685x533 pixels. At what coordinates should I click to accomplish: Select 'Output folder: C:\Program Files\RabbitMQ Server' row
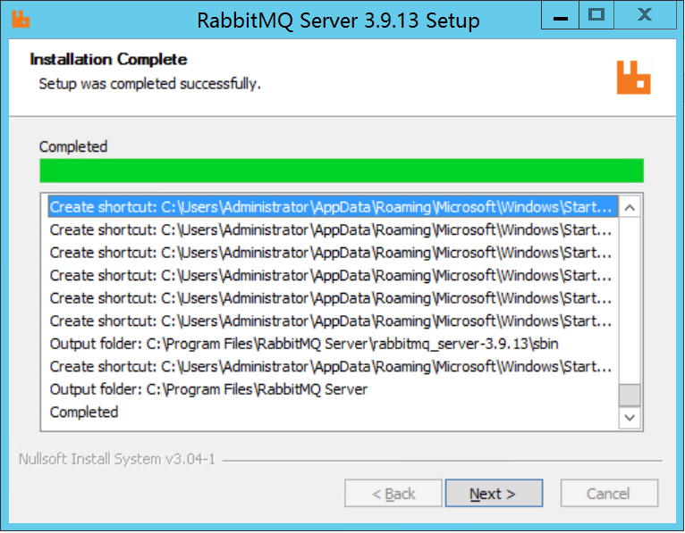[x=333, y=389]
